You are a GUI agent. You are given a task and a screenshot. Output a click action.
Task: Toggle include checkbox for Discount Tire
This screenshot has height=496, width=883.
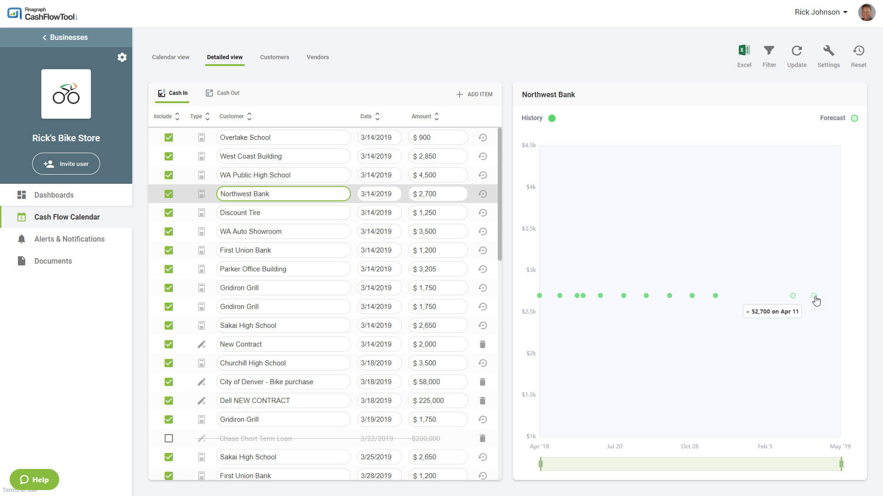(169, 213)
